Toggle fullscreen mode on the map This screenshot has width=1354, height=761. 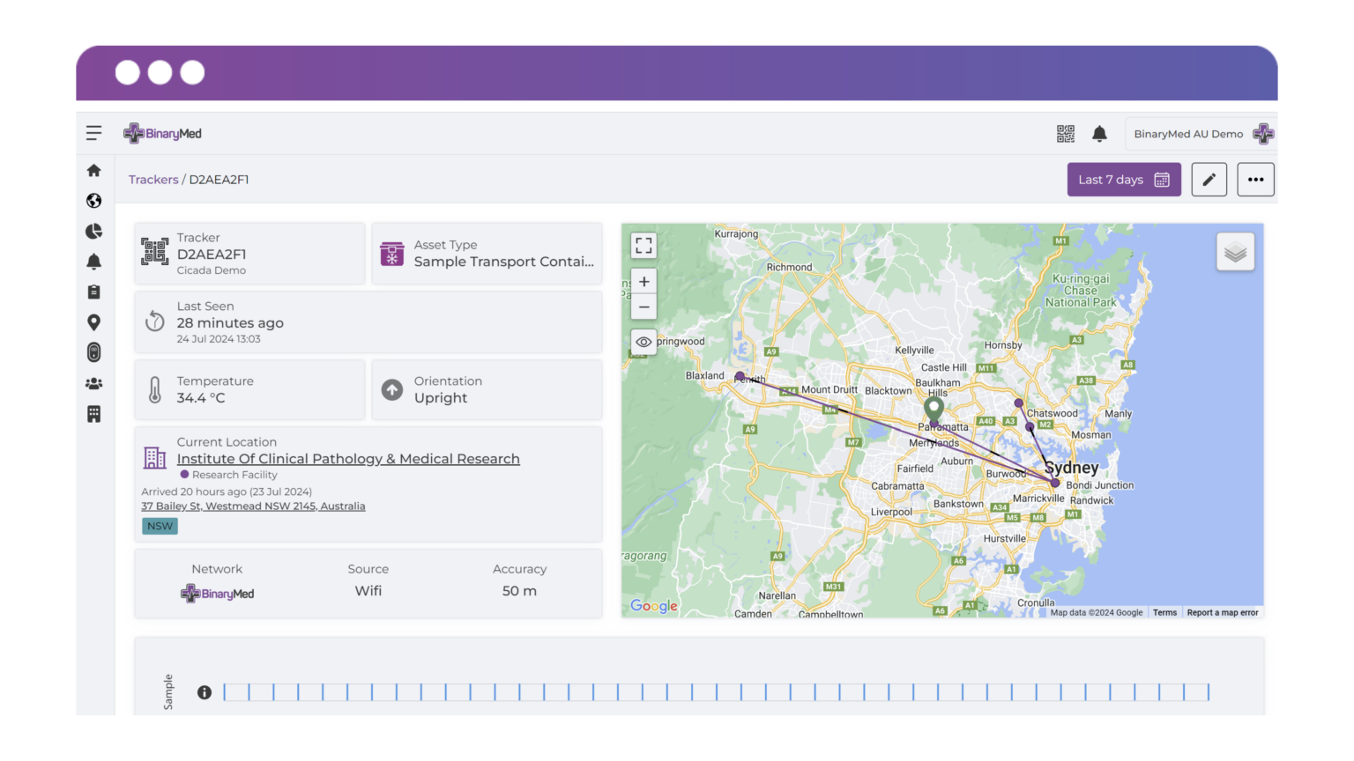coord(644,245)
